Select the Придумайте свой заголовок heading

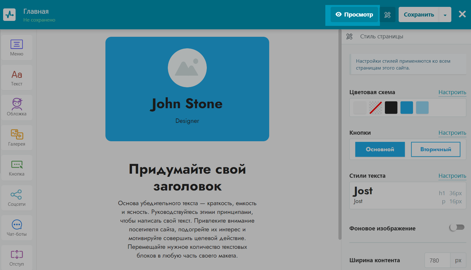(187, 178)
